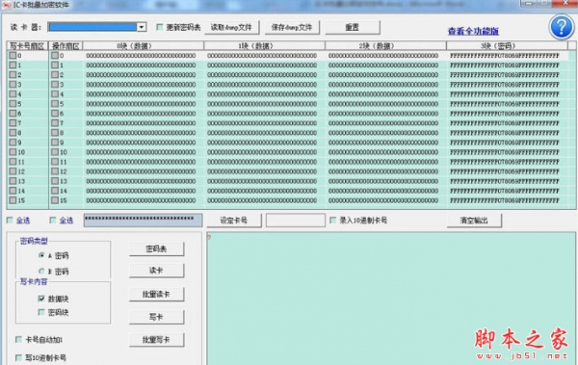Enable the 录入10进制卡号 checkbox
578x365 pixels.
(x=333, y=221)
